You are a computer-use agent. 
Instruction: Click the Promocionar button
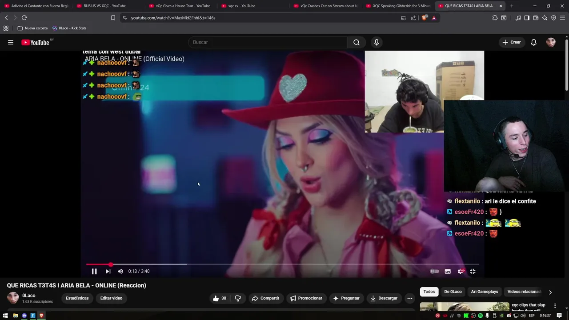click(x=305, y=298)
